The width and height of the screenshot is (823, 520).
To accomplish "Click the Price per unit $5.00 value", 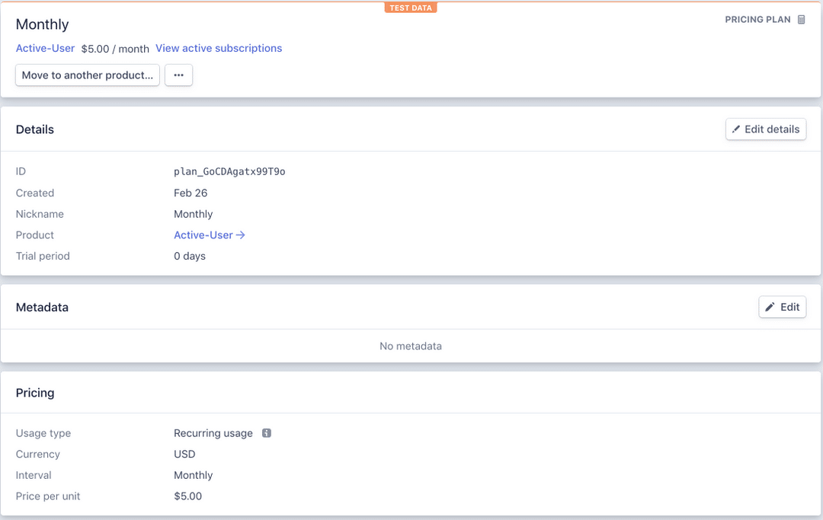I will coord(187,496).
